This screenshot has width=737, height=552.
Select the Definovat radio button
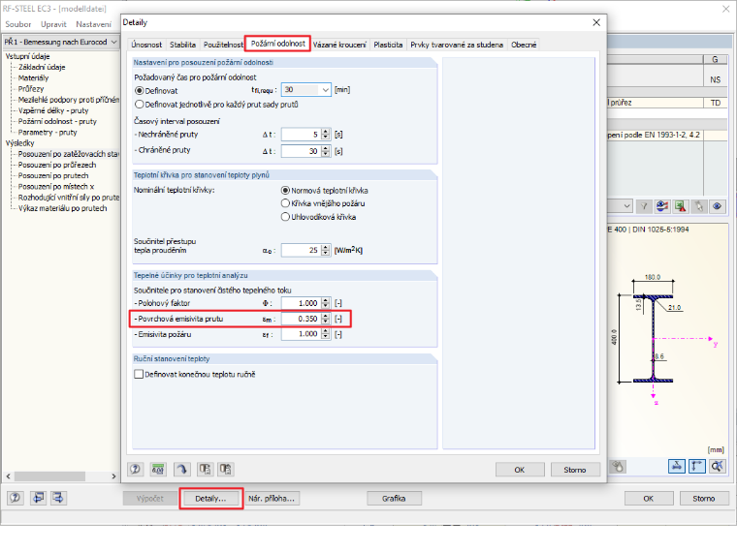tap(139, 91)
